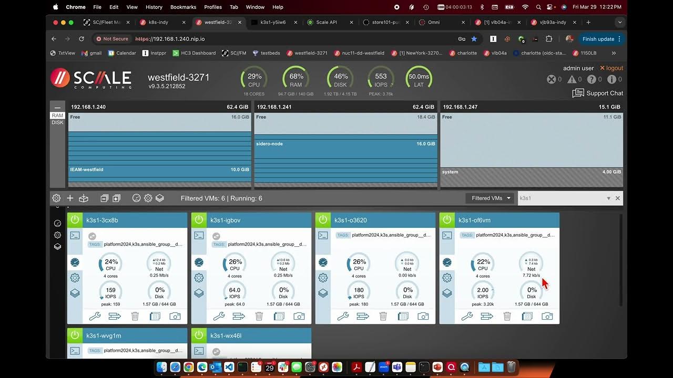Toggle power on VM k3s1-of6vm

(x=447, y=220)
